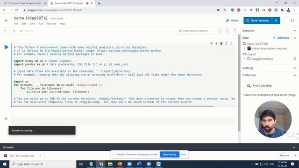
Task: Click Stop sharing in Loom bar
Action: tap(169, 154)
